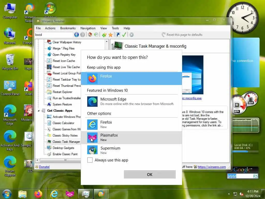Click Reset this page to defaults
265x199 pixels.
(x=182, y=35)
